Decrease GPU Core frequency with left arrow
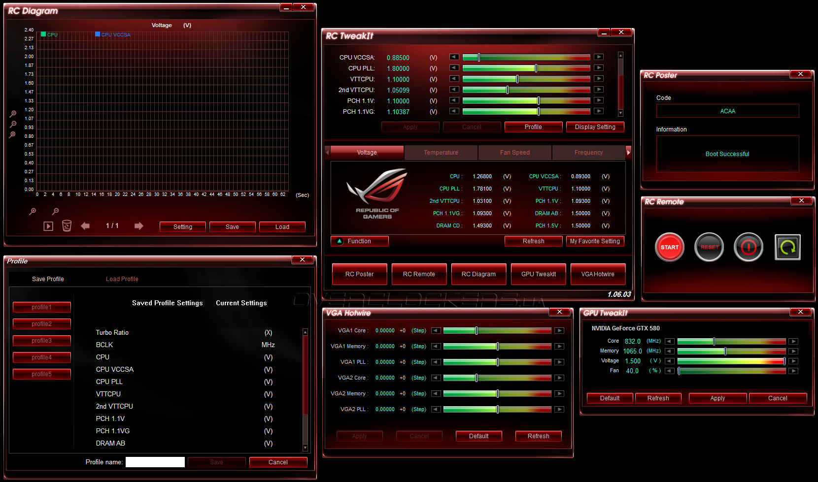The width and height of the screenshot is (818, 482). tap(670, 341)
